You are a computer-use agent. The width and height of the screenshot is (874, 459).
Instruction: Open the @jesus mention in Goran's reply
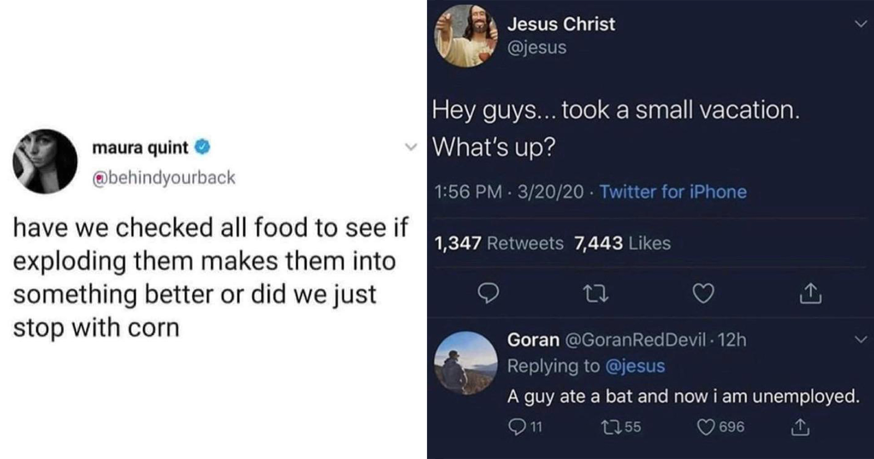(635, 366)
